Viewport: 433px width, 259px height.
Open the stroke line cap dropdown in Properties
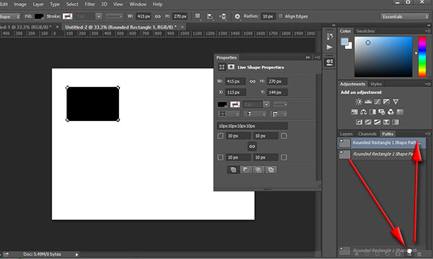pyautogui.click(x=255, y=114)
